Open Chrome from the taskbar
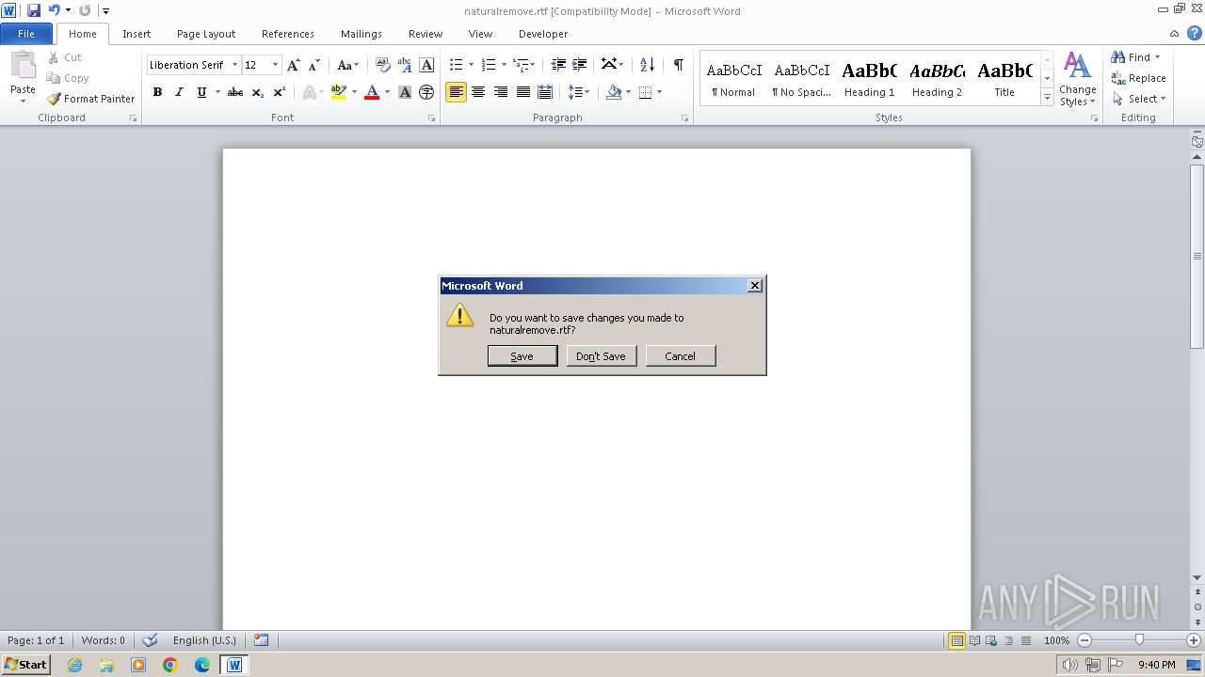The image size is (1205, 677). pos(170,665)
